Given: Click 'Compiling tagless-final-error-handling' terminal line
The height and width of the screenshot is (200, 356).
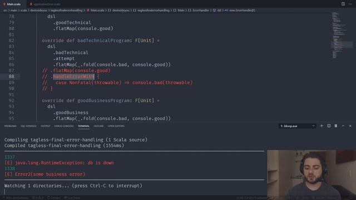Looking at the screenshot, I should 76,139.
